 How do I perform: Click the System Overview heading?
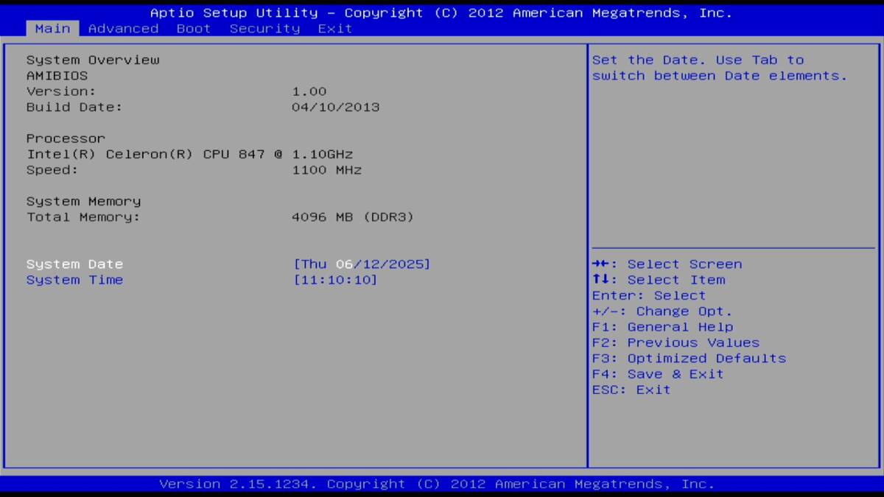coord(93,60)
